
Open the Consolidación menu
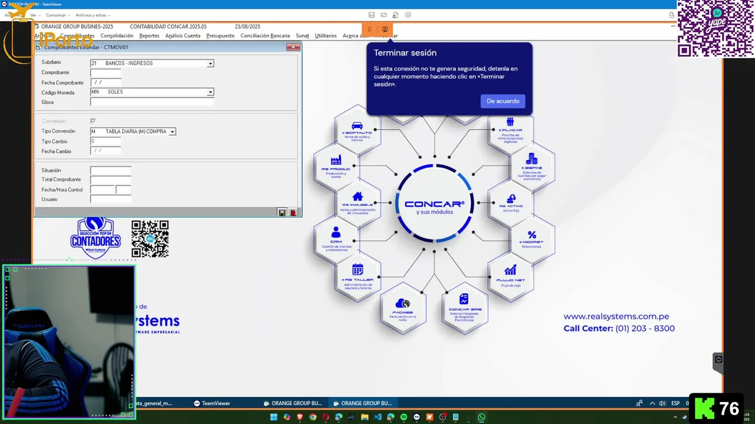tap(117, 36)
